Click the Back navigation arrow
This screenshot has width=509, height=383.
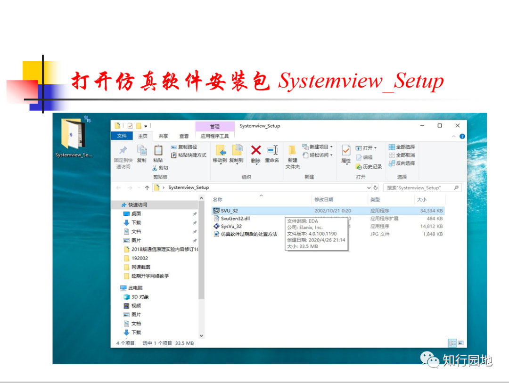tap(118, 187)
